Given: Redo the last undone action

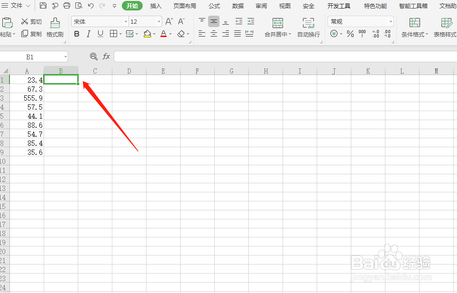Looking at the screenshot, I should point(102,6).
